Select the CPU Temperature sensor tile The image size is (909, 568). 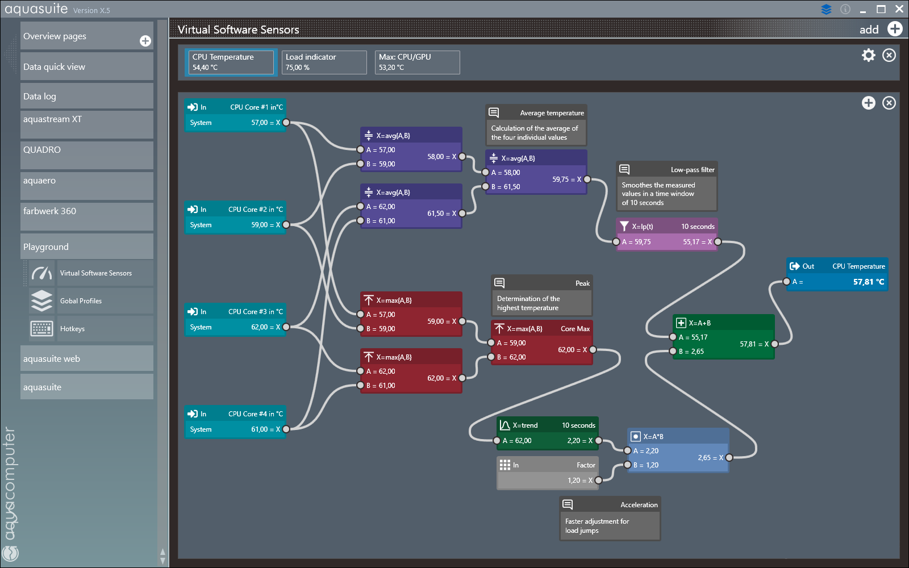pos(231,62)
